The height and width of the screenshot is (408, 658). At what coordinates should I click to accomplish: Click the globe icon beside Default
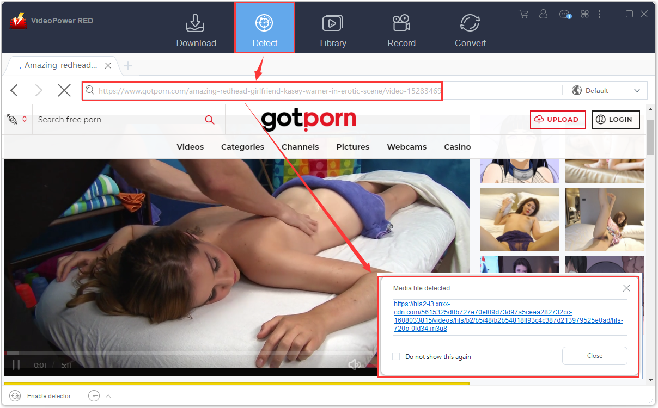point(576,90)
